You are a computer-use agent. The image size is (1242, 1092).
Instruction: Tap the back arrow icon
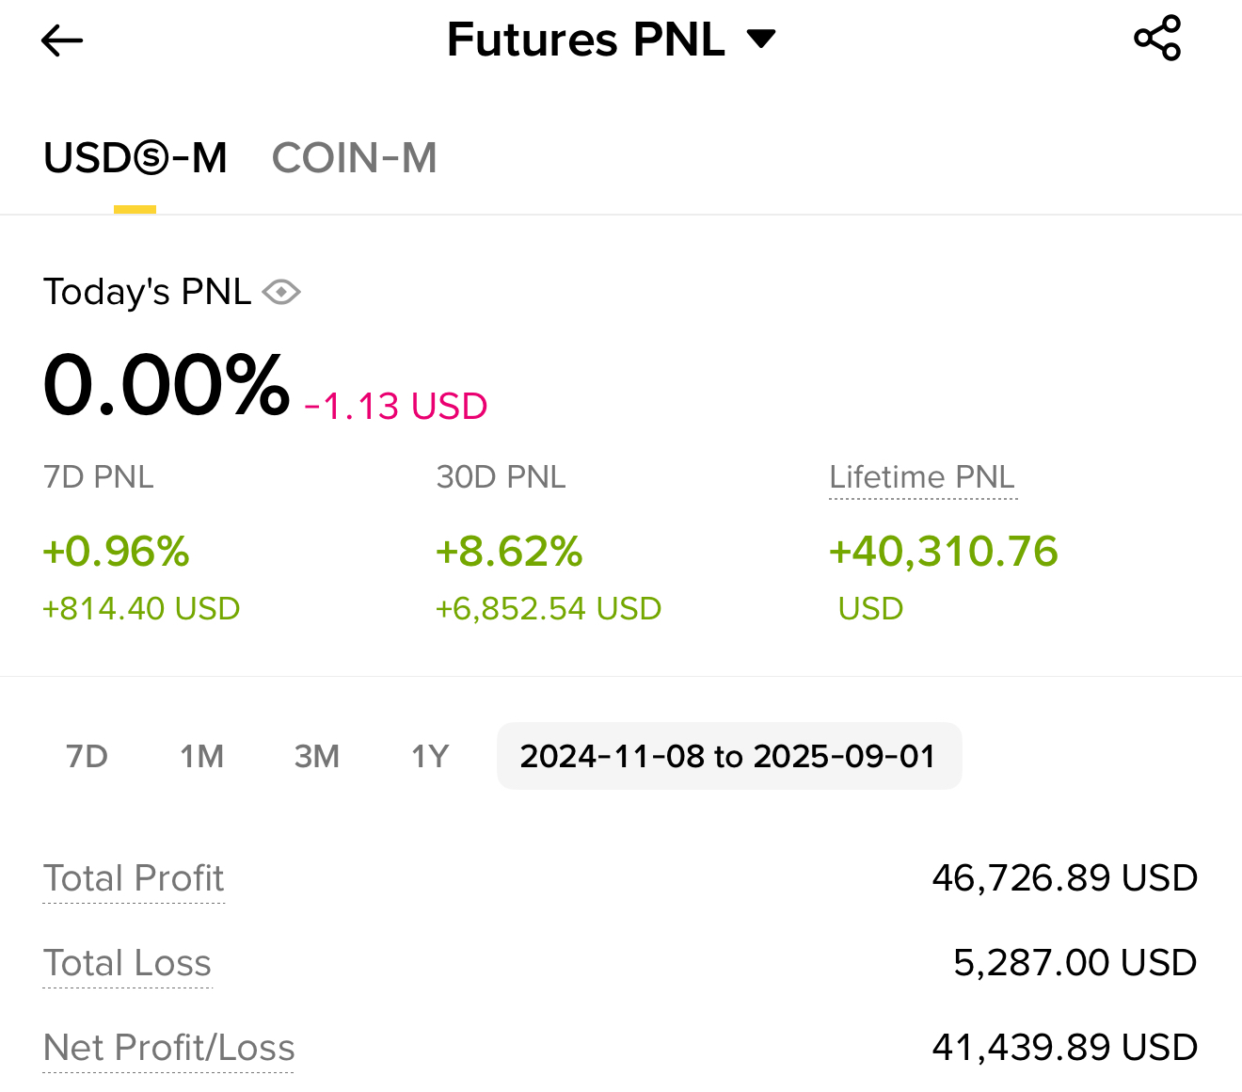click(x=63, y=40)
